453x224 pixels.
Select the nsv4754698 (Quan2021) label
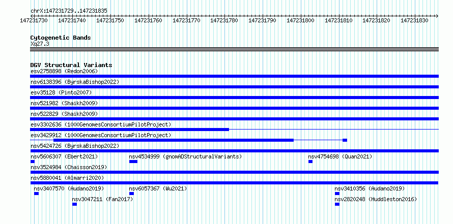click(340, 156)
